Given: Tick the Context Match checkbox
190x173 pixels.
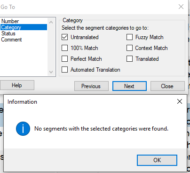Looking at the screenshot, I should point(129,48).
